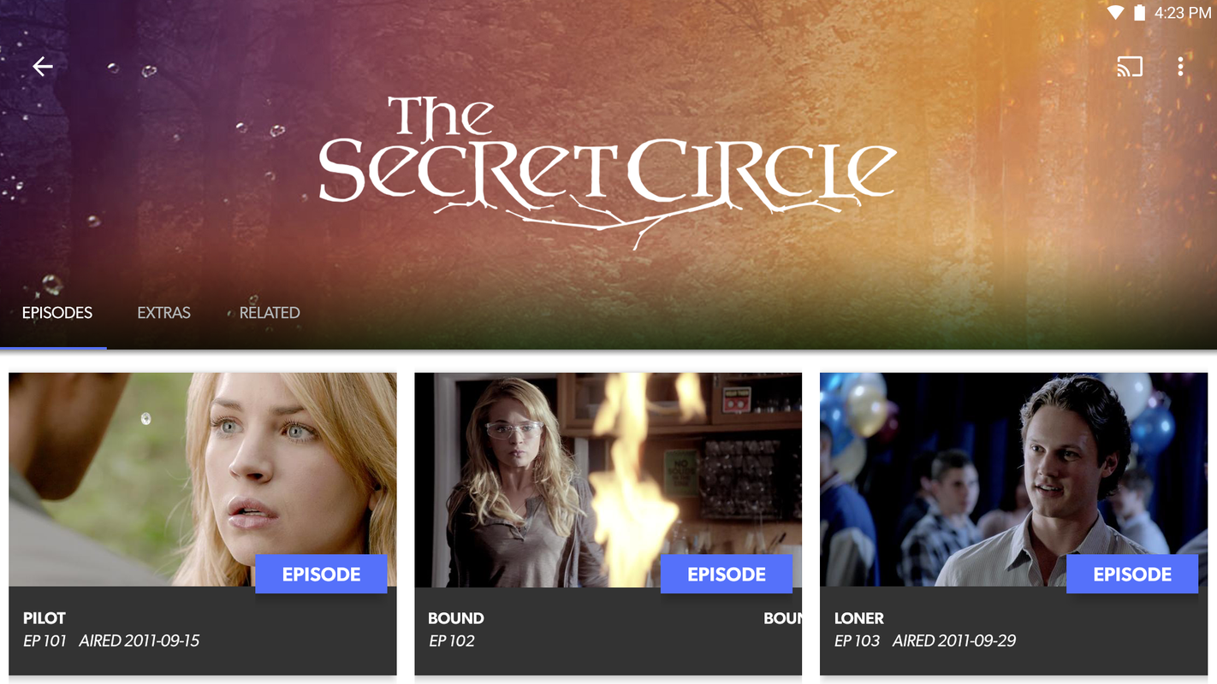Click The Secret Circle logo banner
The width and height of the screenshot is (1217, 684).
[x=608, y=167]
